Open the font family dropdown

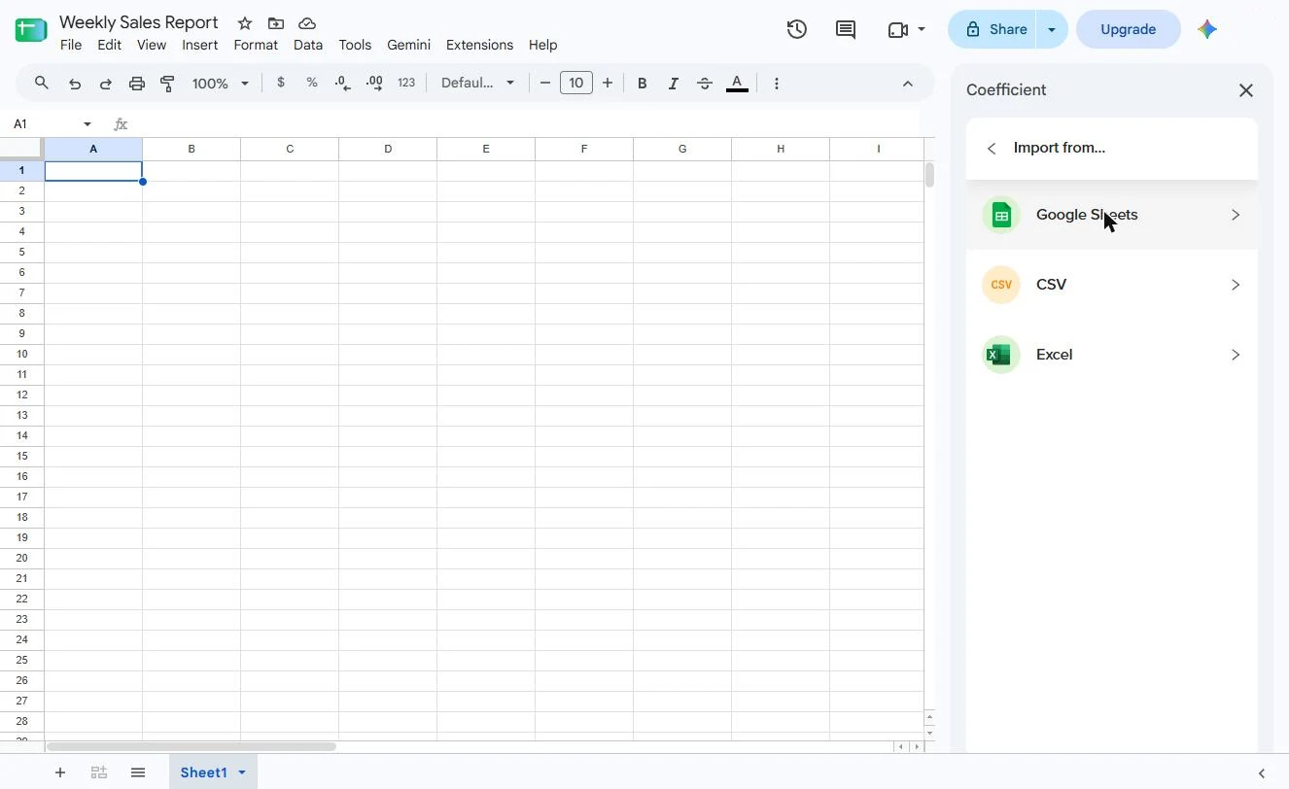[x=477, y=84]
